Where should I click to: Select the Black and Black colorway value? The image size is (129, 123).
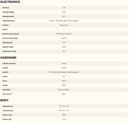pyautogui.click(x=64, y=90)
